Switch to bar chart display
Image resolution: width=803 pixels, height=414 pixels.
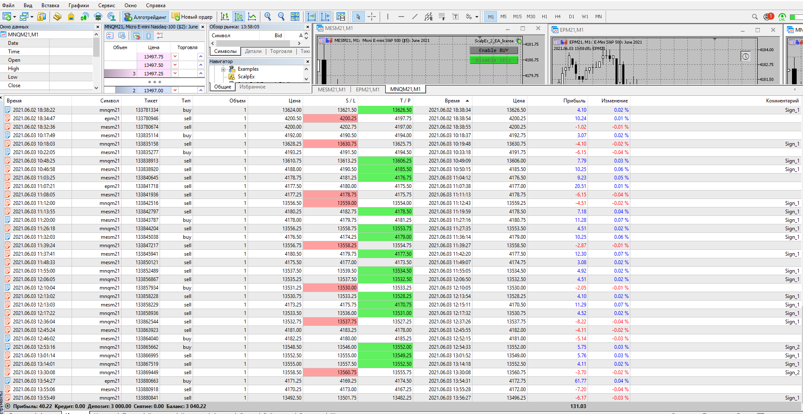225,17
